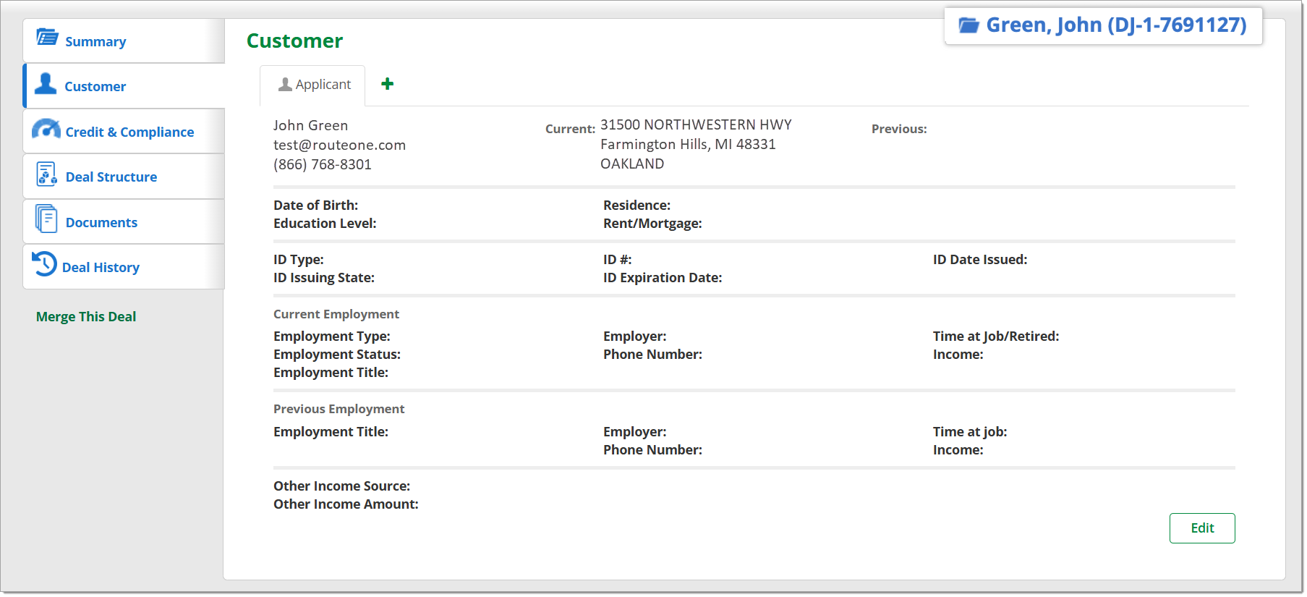
Task: Add a co-applicant with the green plus
Action: coord(388,84)
